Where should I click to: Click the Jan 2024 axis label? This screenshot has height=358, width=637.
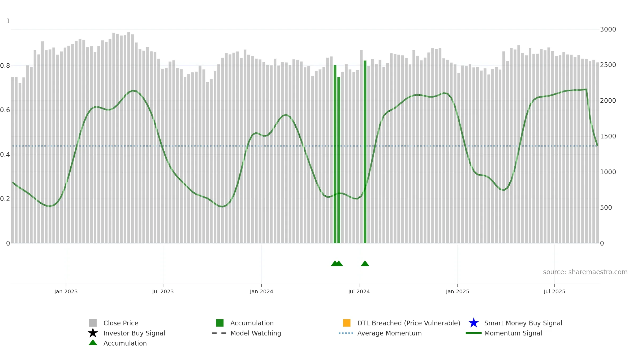point(261,291)
